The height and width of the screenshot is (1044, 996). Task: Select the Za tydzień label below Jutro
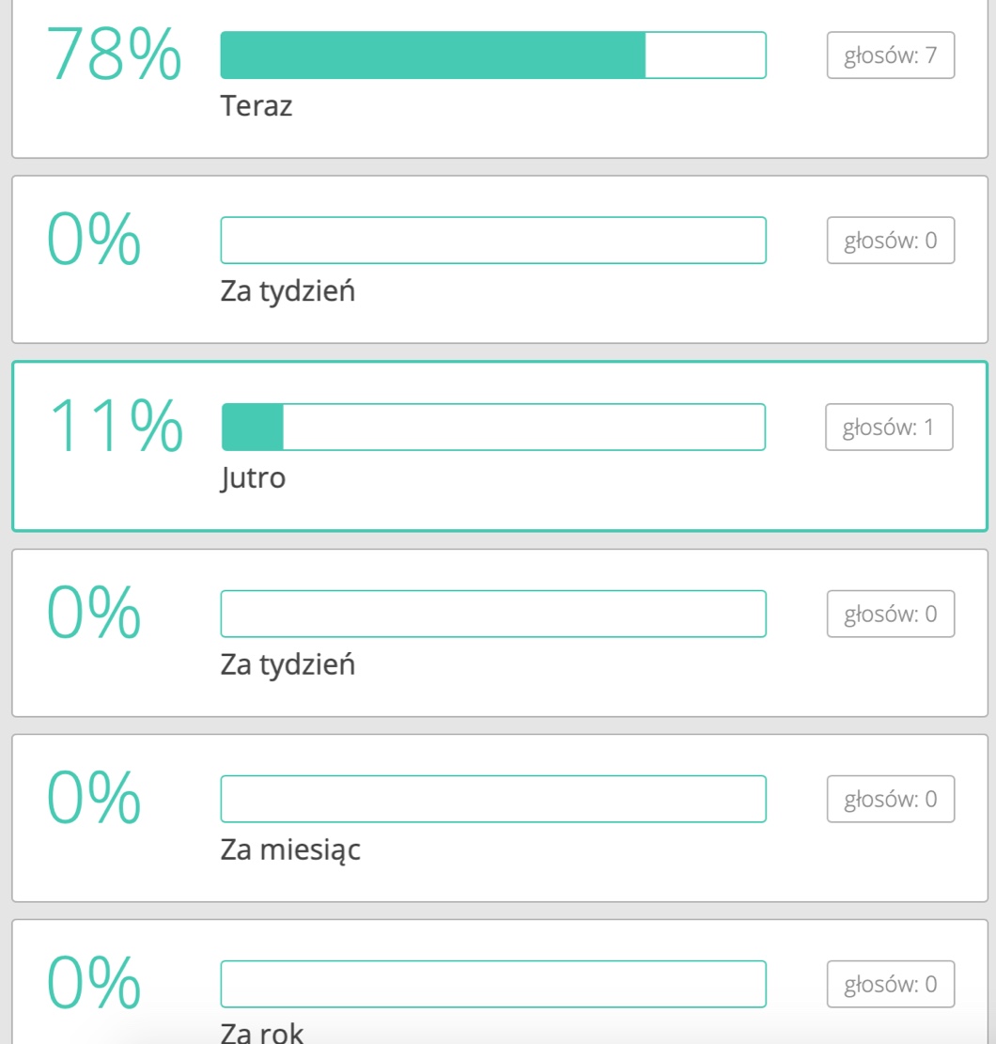click(x=288, y=664)
